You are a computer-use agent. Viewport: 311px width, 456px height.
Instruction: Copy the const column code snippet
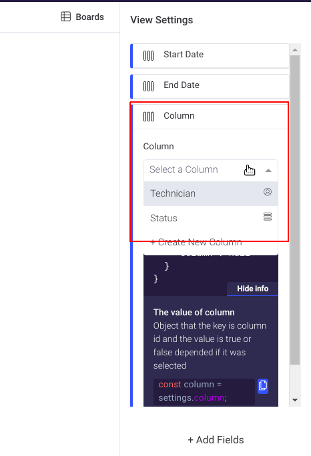click(x=263, y=386)
